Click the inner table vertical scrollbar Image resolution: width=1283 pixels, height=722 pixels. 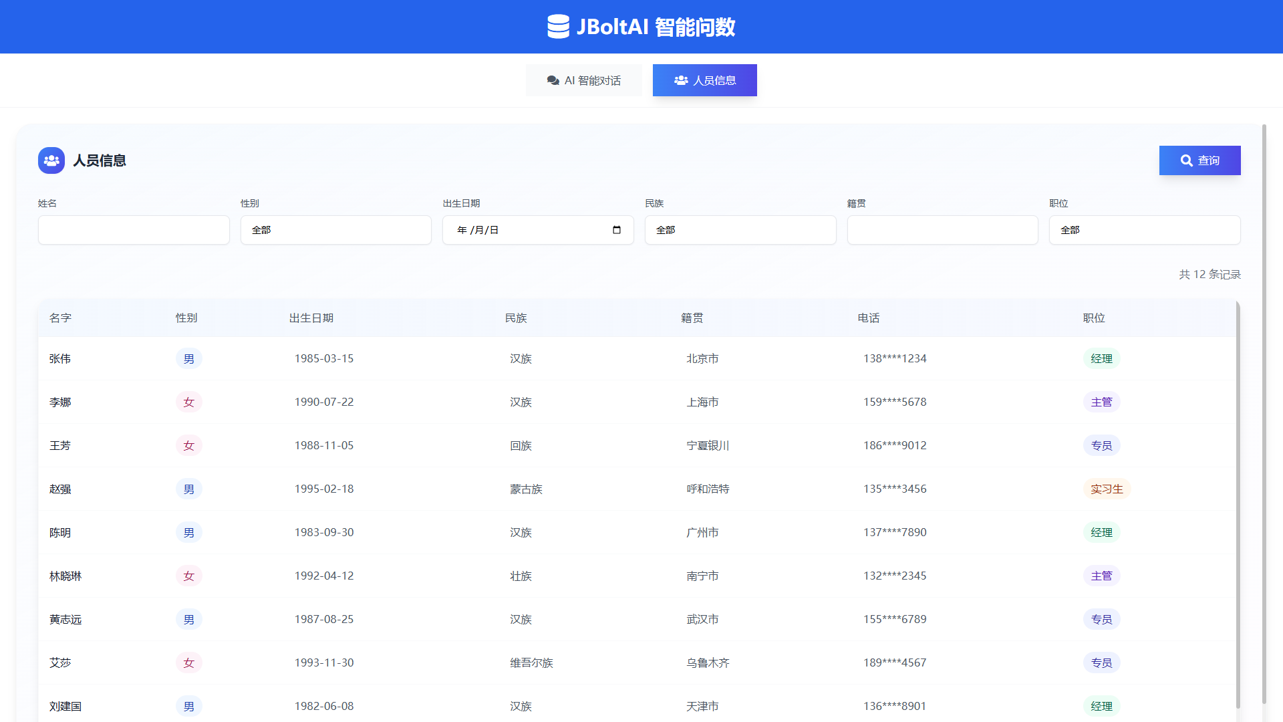pos(1238,505)
